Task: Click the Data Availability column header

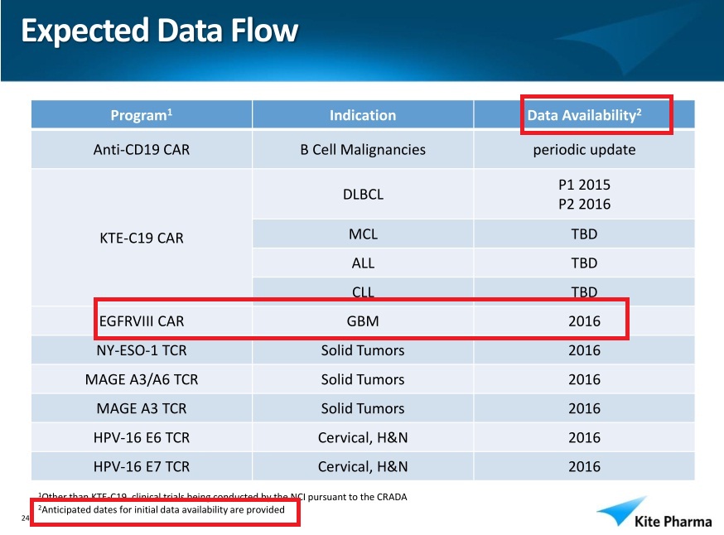Action: coord(585,115)
